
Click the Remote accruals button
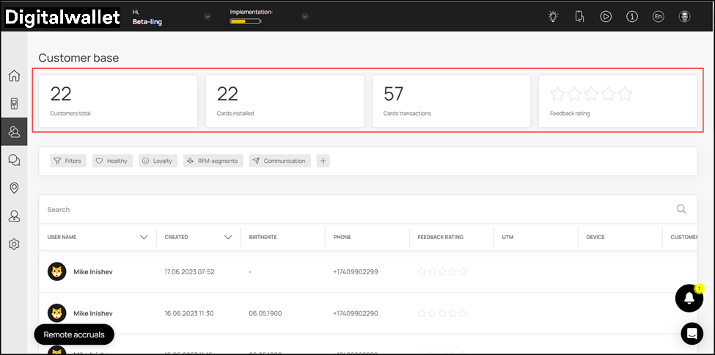[x=74, y=334]
